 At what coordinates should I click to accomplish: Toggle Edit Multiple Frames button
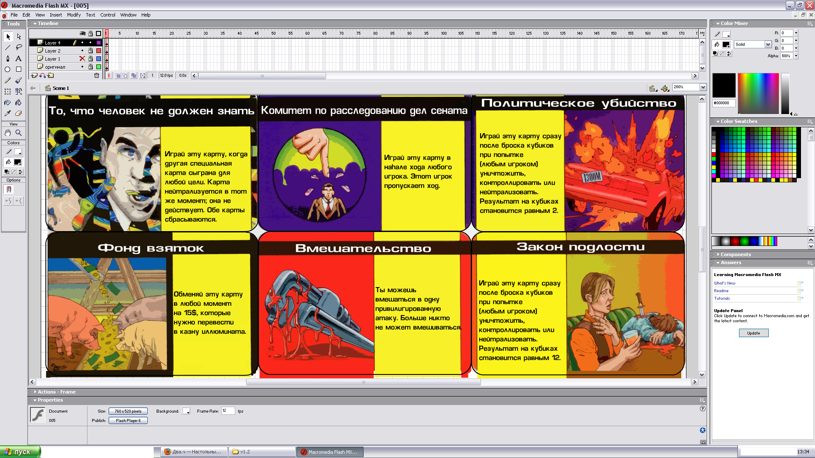point(134,75)
